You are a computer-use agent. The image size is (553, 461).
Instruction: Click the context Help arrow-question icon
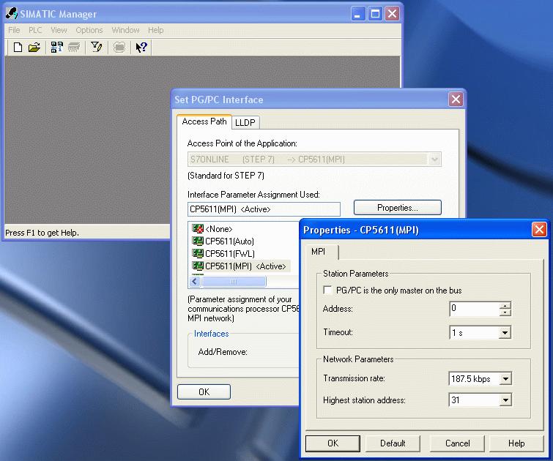[x=141, y=47]
